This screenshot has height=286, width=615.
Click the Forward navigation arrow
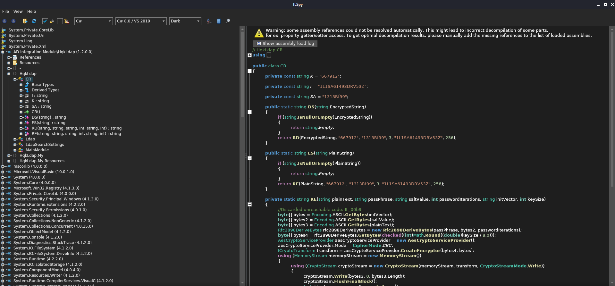(x=13, y=21)
